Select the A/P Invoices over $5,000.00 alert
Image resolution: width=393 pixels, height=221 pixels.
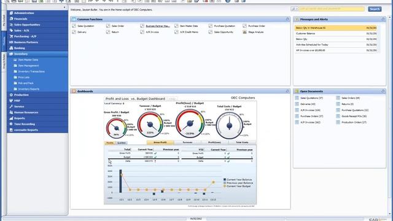click(x=336, y=50)
